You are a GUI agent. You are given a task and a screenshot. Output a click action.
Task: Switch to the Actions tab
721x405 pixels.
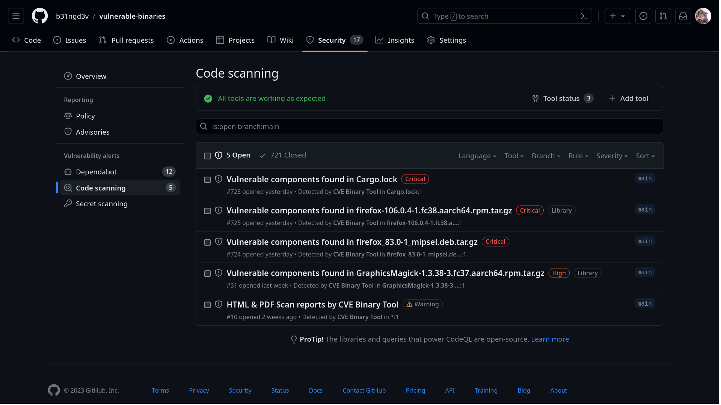[x=185, y=40]
